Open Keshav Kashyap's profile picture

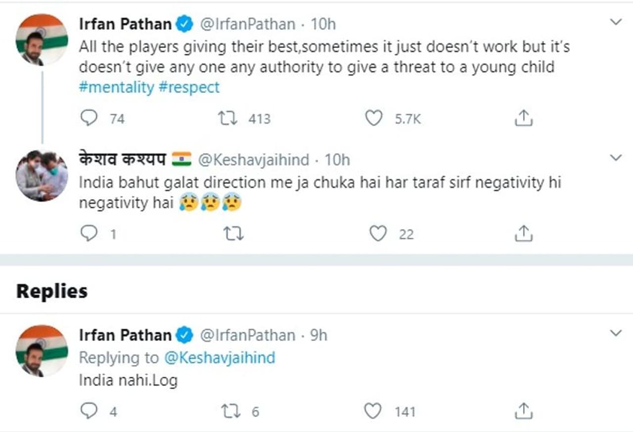[42, 175]
